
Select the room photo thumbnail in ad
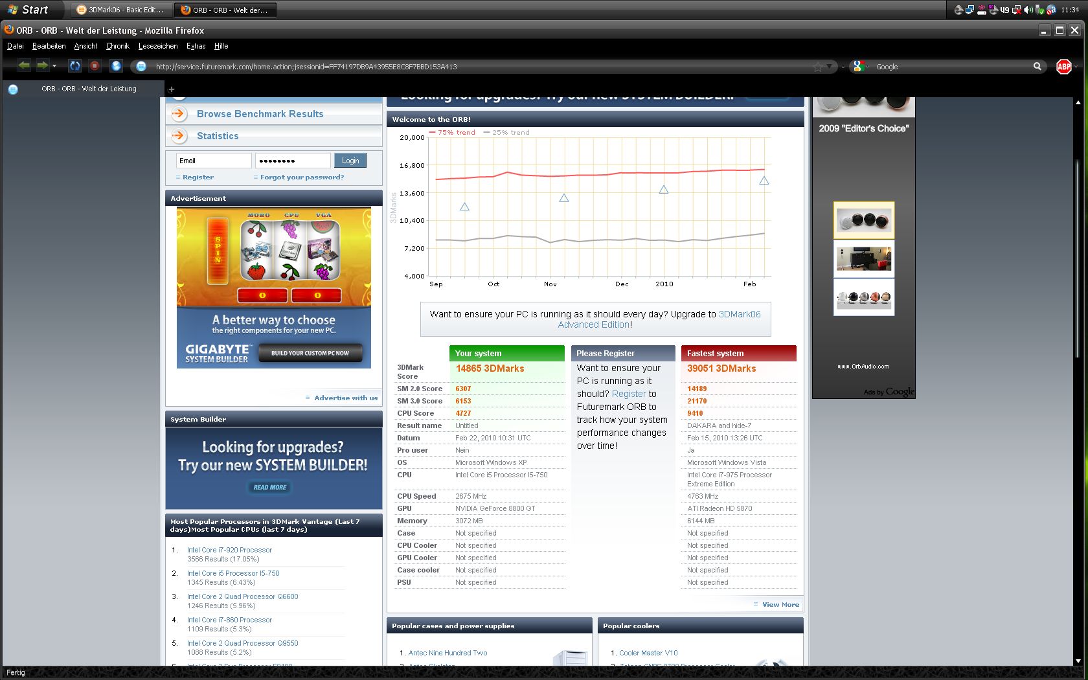tap(864, 258)
